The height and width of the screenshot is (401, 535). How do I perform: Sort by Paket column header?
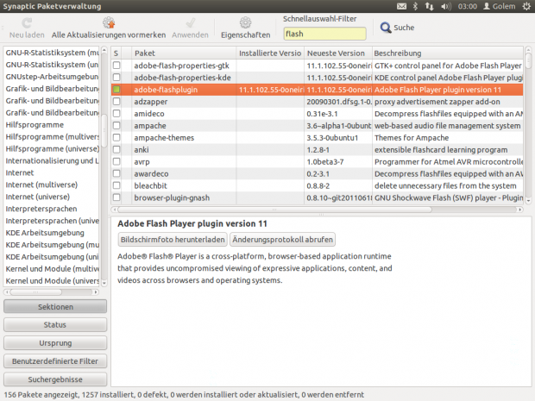pyautogui.click(x=184, y=53)
